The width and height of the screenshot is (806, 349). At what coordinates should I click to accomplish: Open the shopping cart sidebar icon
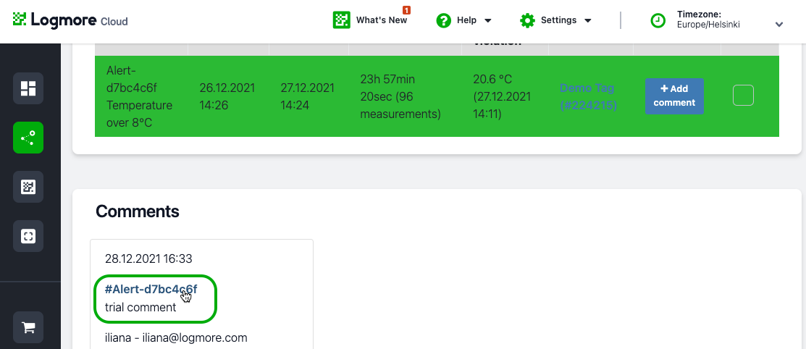(28, 327)
